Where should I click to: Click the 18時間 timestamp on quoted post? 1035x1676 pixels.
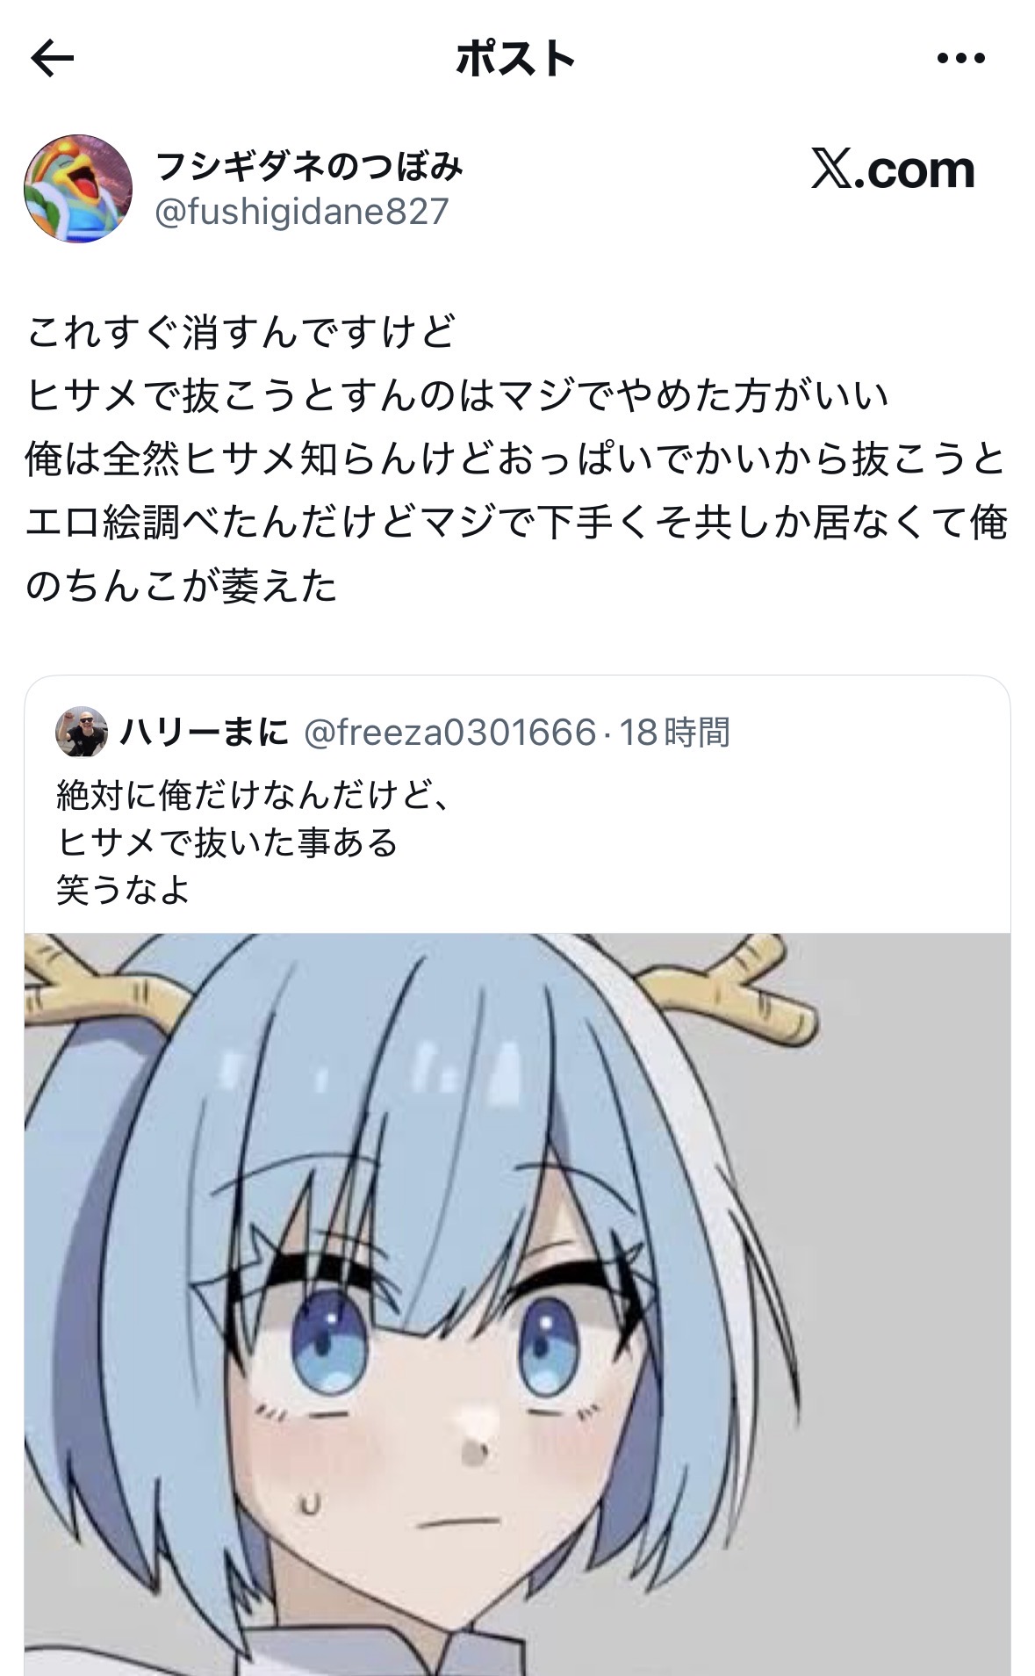point(675,732)
